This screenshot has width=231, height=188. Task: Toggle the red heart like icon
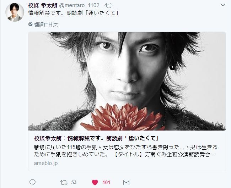click(95, 183)
